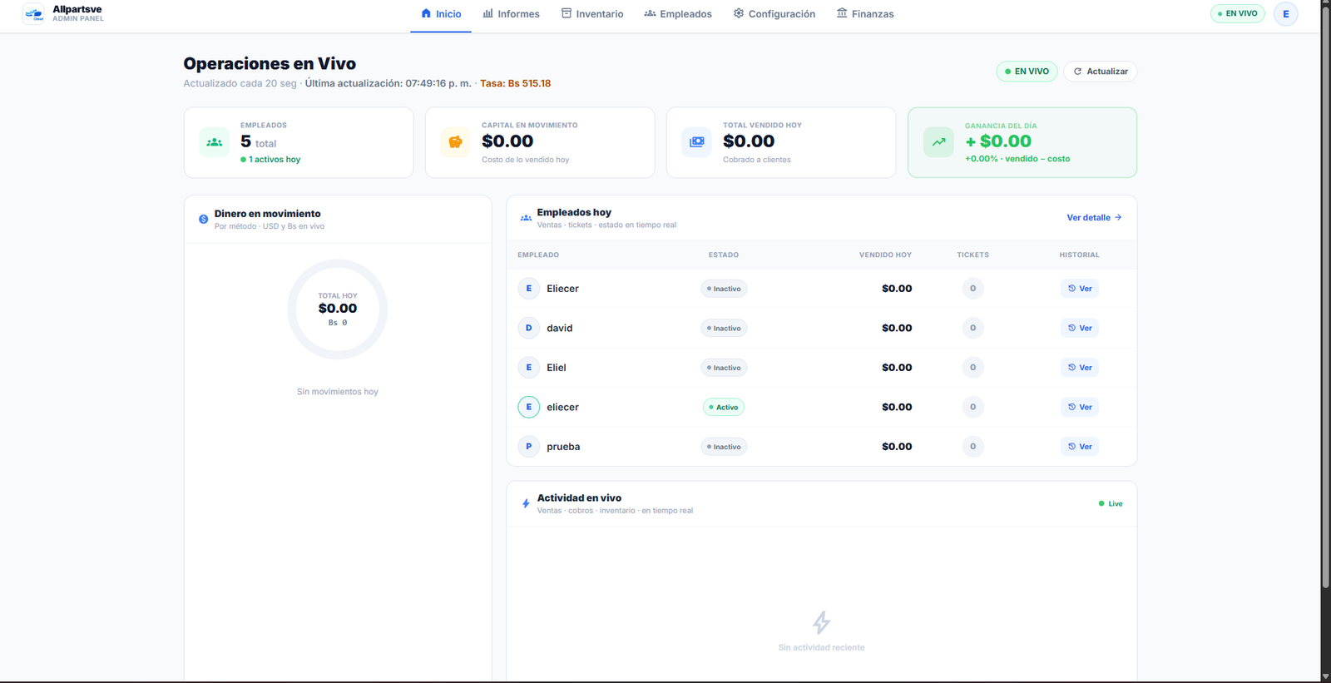Open Ver history for active eliecer
This screenshot has width=1331, height=683.
point(1080,407)
